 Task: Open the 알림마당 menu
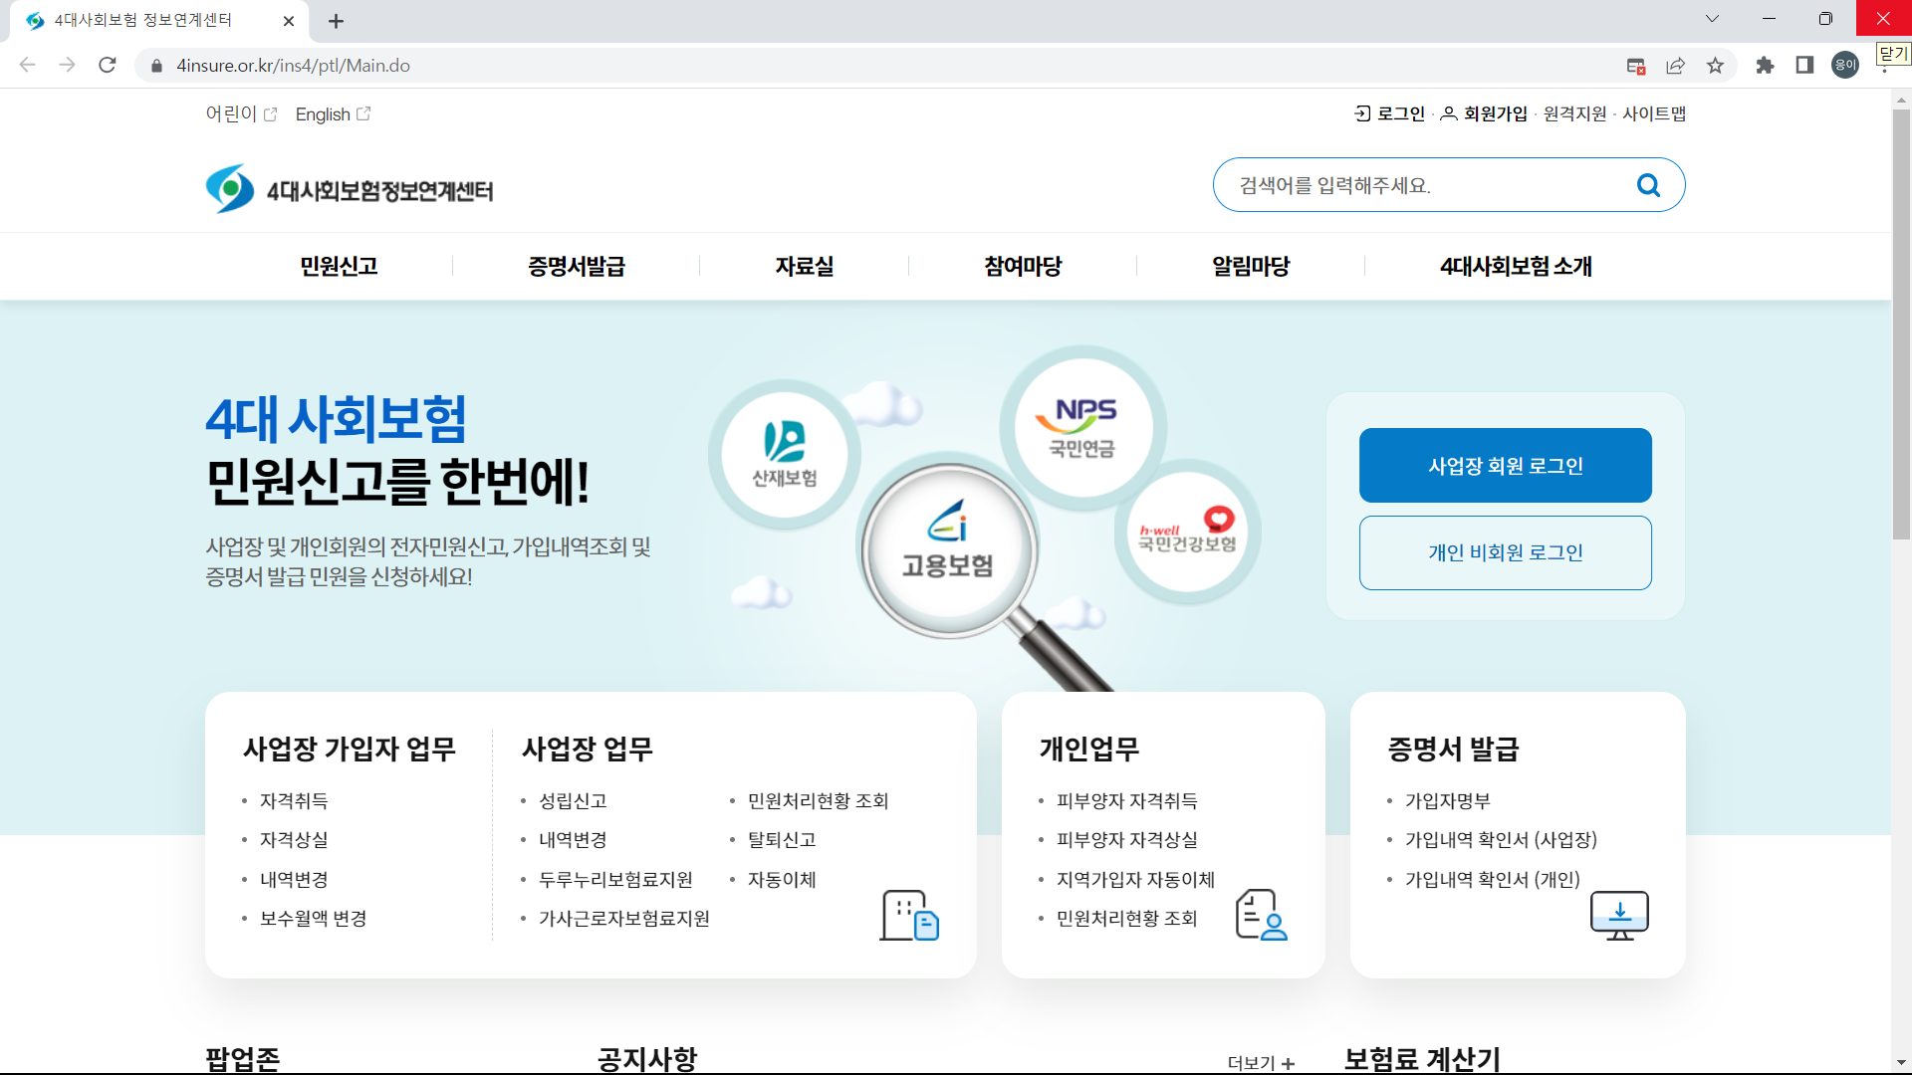pos(1248,266)
